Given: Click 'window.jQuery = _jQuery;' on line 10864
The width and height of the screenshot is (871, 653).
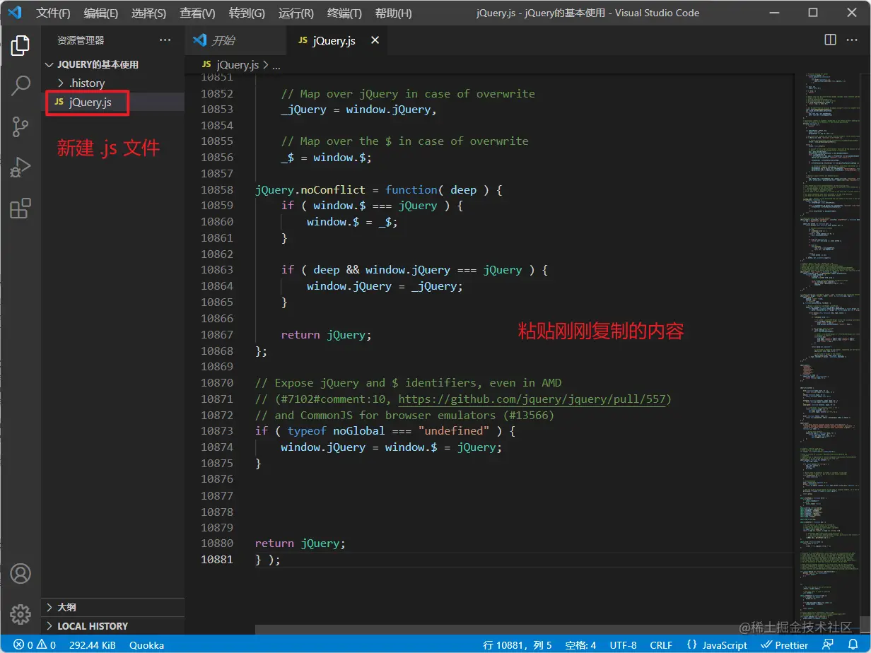Looking at the screenshot, I should (385, 286).
